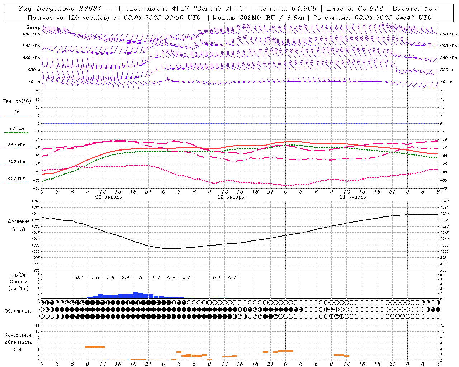The image size is (459, 367).
Task: Click the date label 10 января
Action: point(231,197)
